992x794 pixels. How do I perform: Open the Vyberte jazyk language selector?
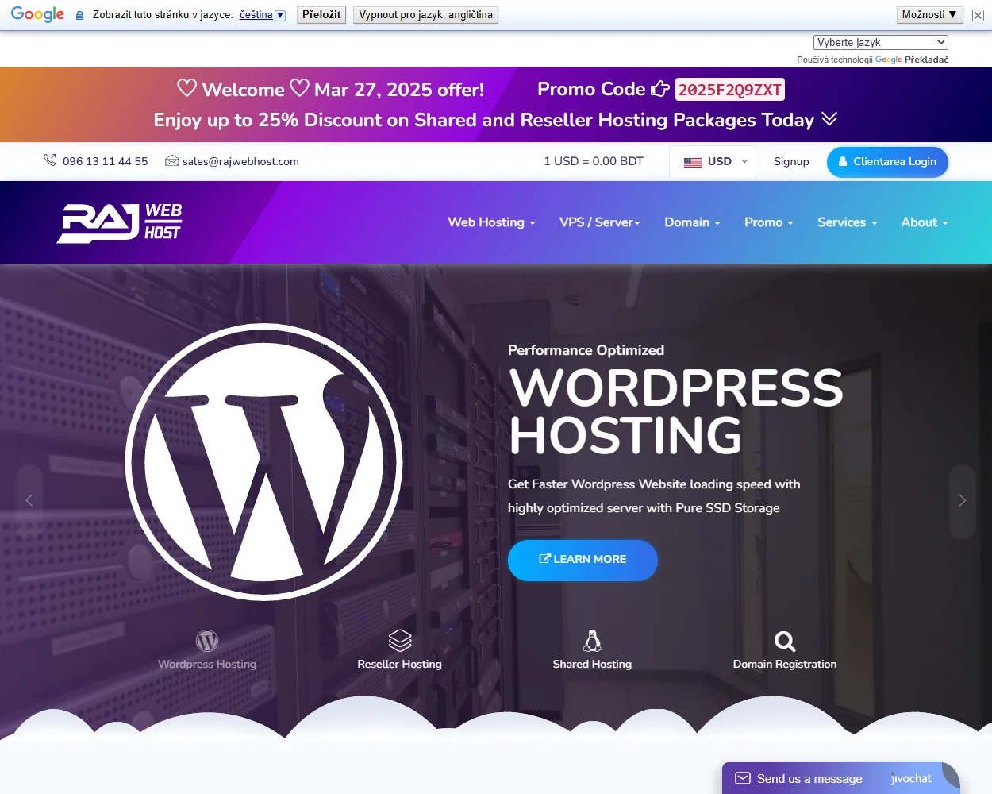(881, 42)
